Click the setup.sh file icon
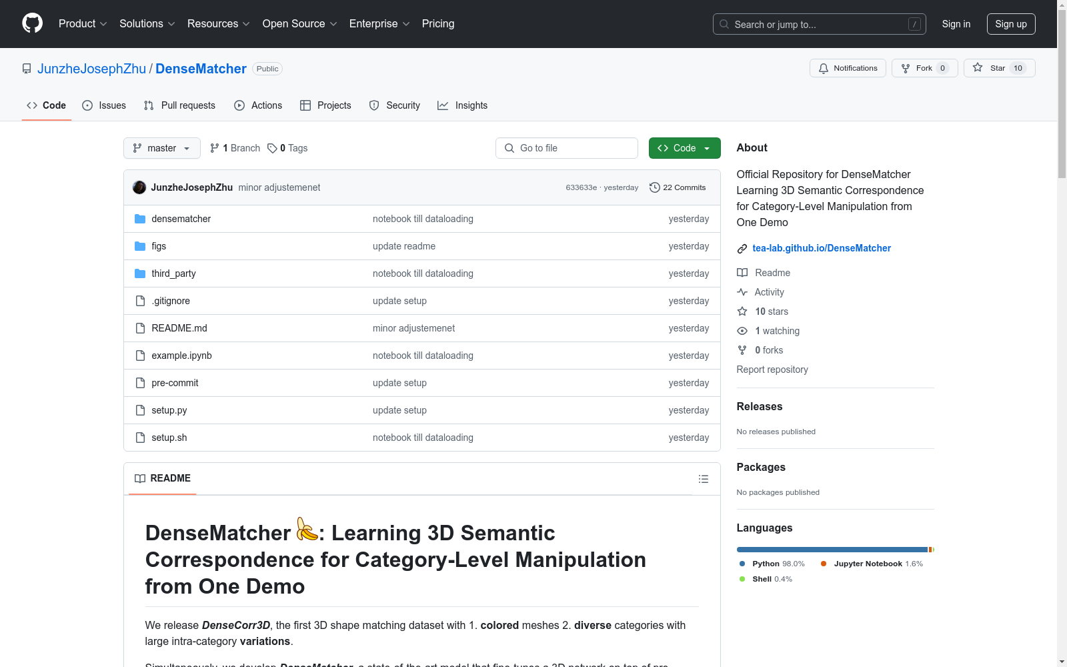This screenshot has height=667, width=1067. tap(140, 438)
